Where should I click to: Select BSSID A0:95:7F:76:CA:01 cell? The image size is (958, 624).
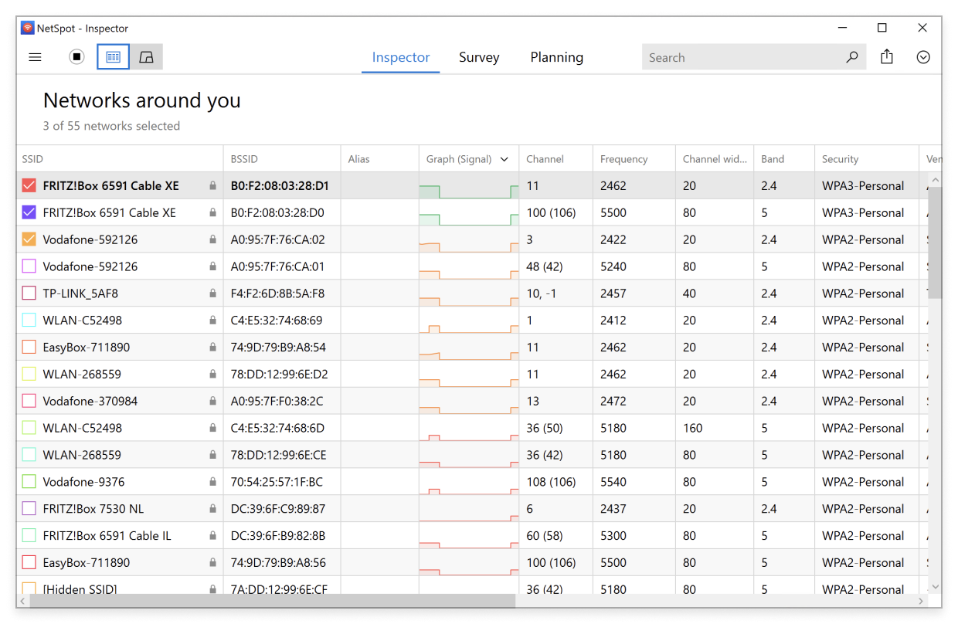pos(282,266)
